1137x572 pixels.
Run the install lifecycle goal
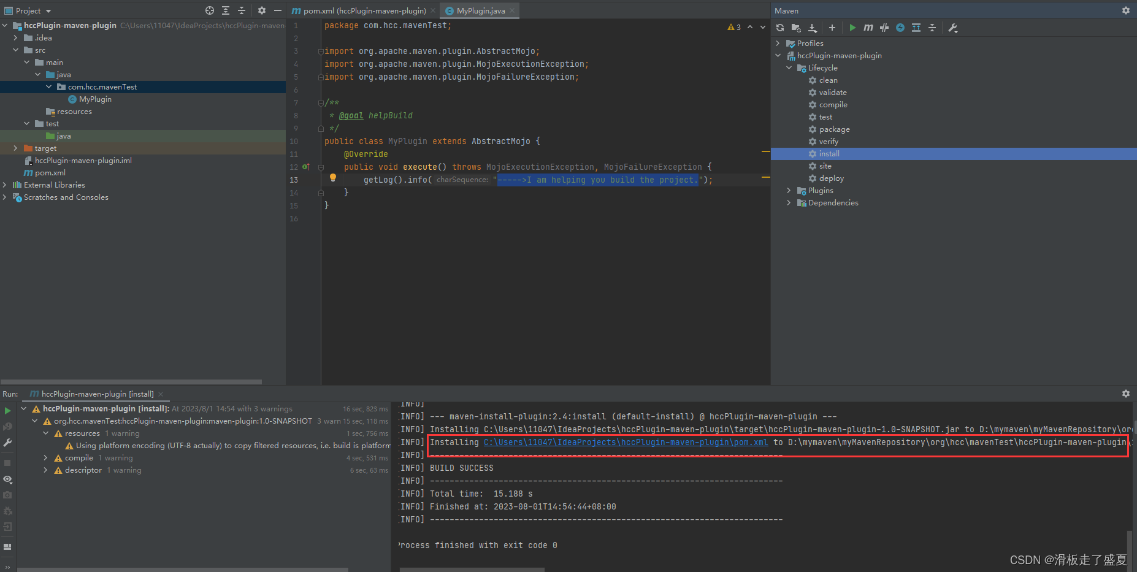point(829,153)
